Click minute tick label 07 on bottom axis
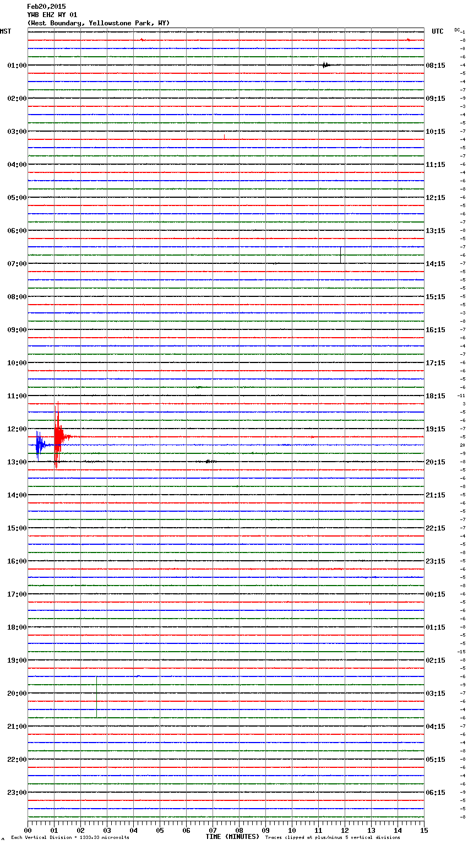This screenshot has height=845, width=468. click(213, 831)
